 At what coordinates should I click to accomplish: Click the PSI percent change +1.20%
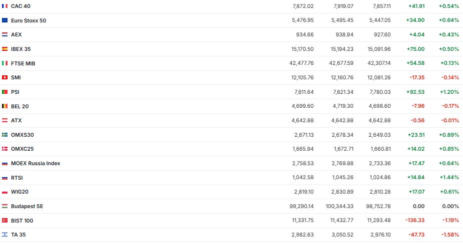[x=449, y=92]
